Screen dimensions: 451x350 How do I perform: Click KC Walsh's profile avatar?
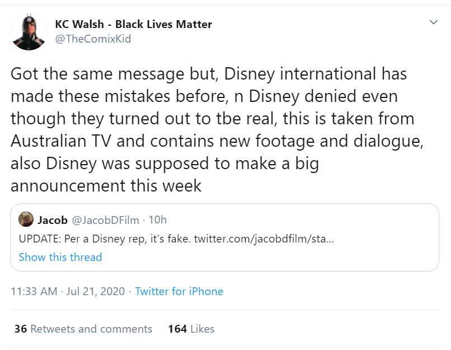point(29,32)
